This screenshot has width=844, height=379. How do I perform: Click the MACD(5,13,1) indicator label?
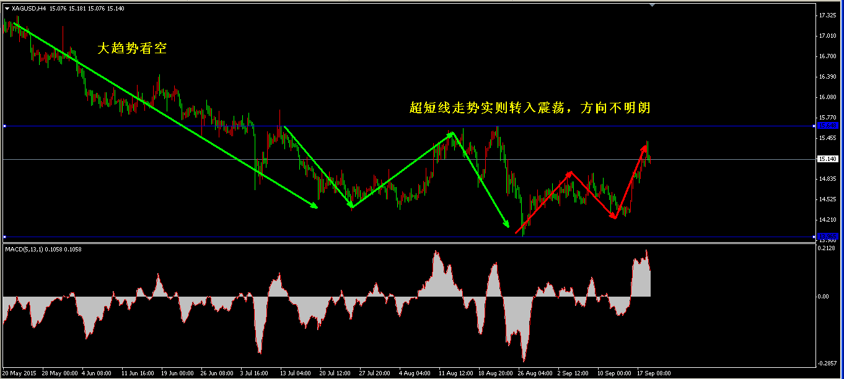pos(43,249)
